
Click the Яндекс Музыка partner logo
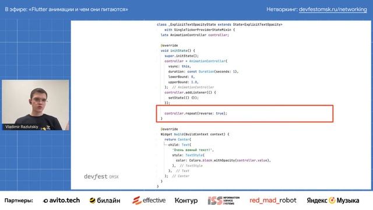(x=333, y=201)
